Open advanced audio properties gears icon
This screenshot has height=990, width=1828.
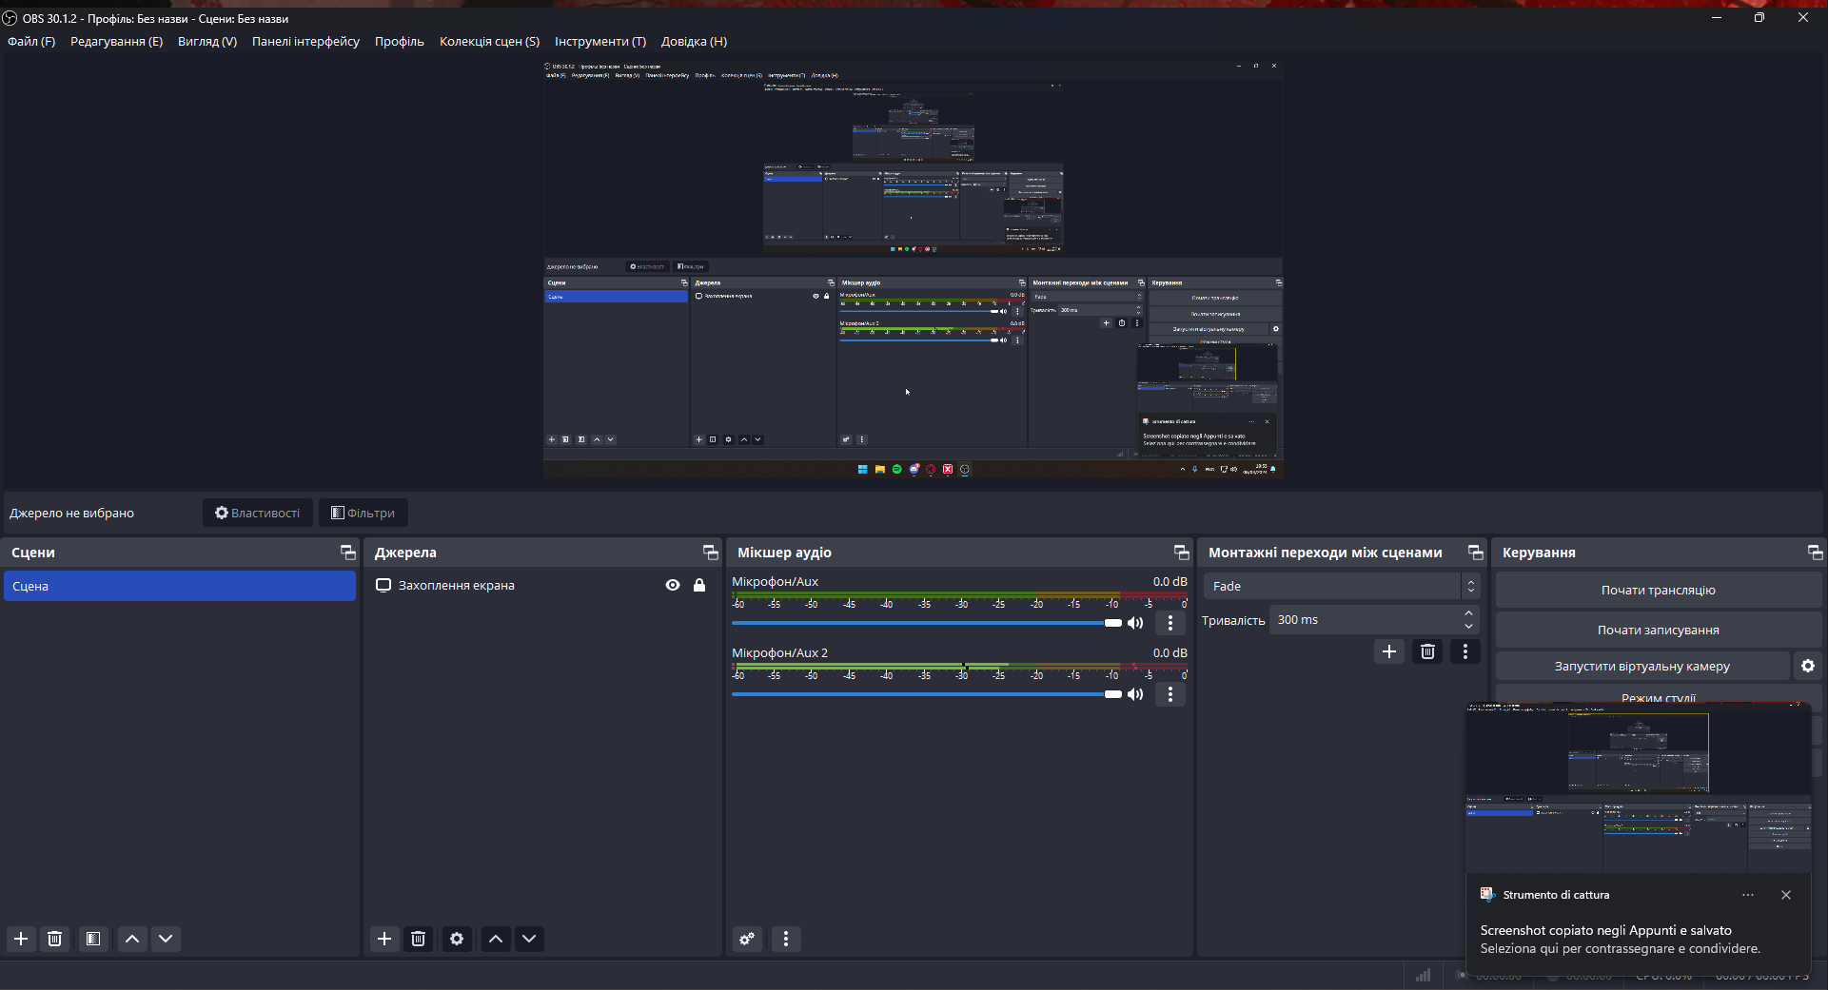[x=747, y=939]
